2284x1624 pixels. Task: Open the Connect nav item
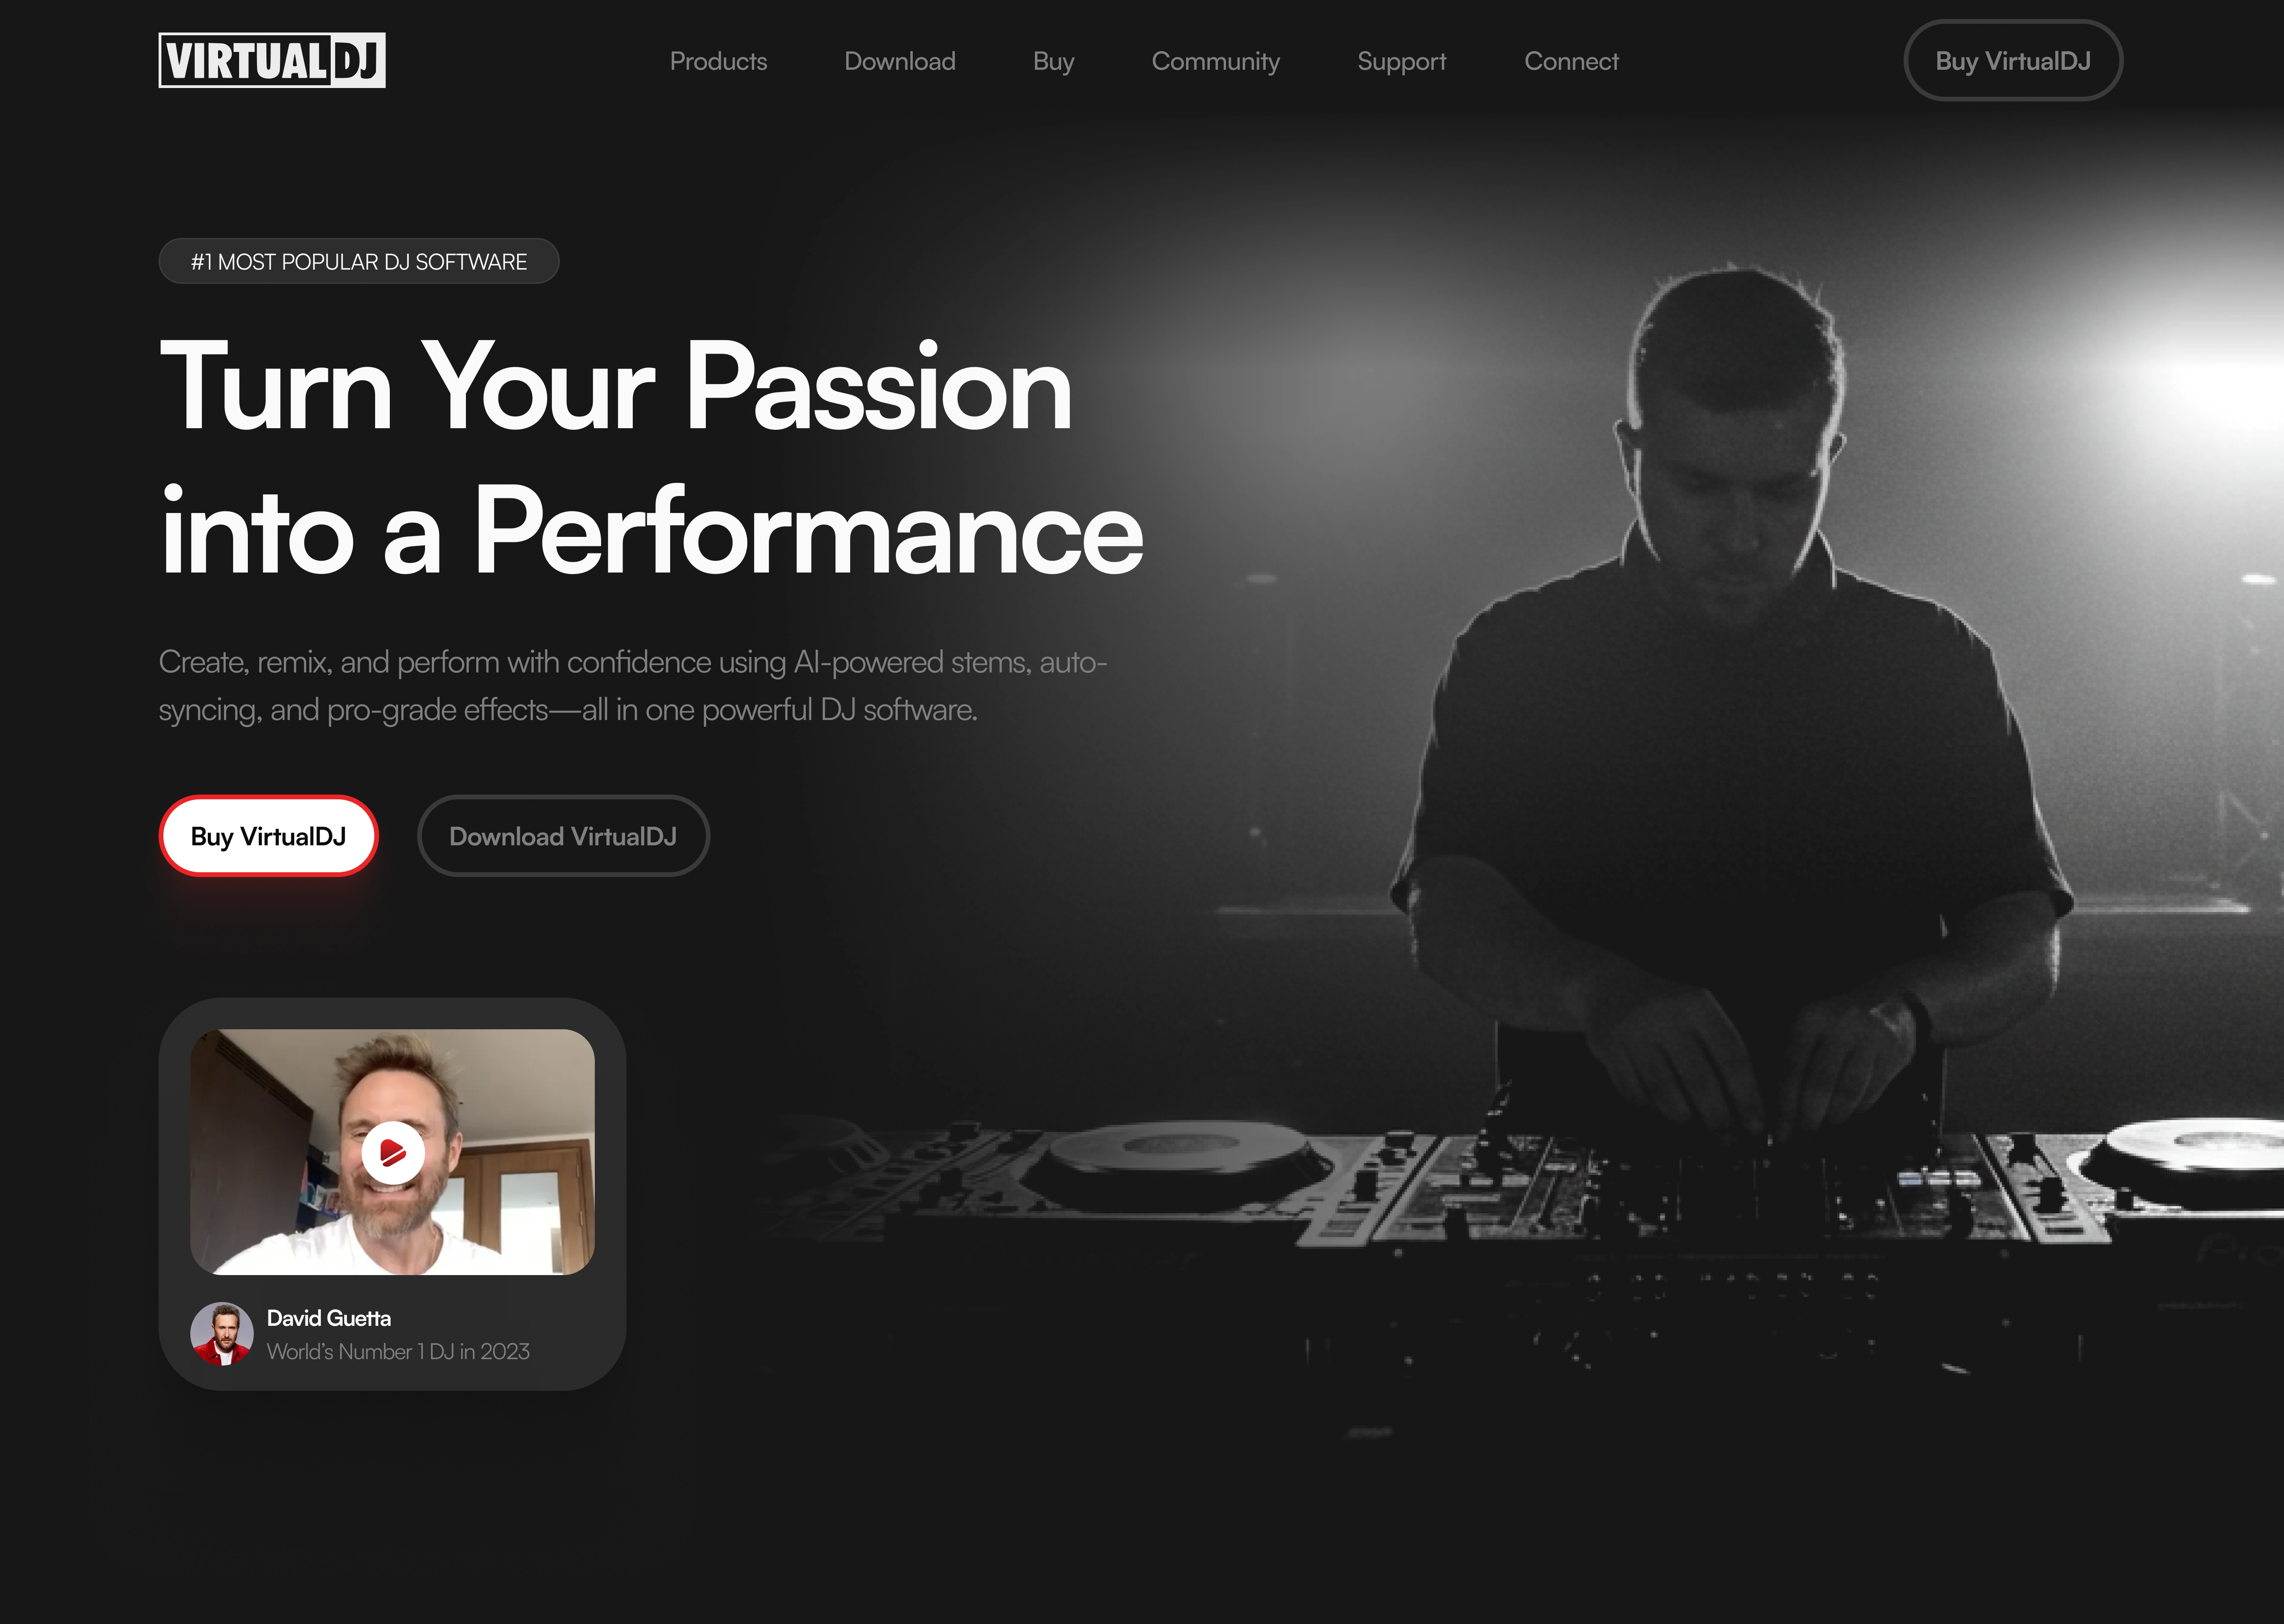[1571, 61]
